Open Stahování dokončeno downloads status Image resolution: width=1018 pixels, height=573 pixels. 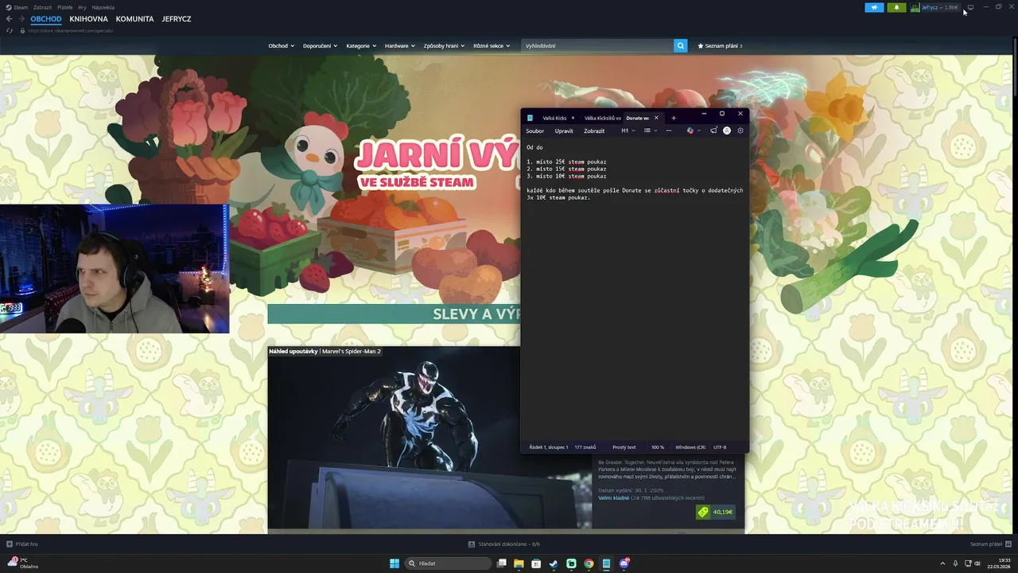[x=504, y=544]
